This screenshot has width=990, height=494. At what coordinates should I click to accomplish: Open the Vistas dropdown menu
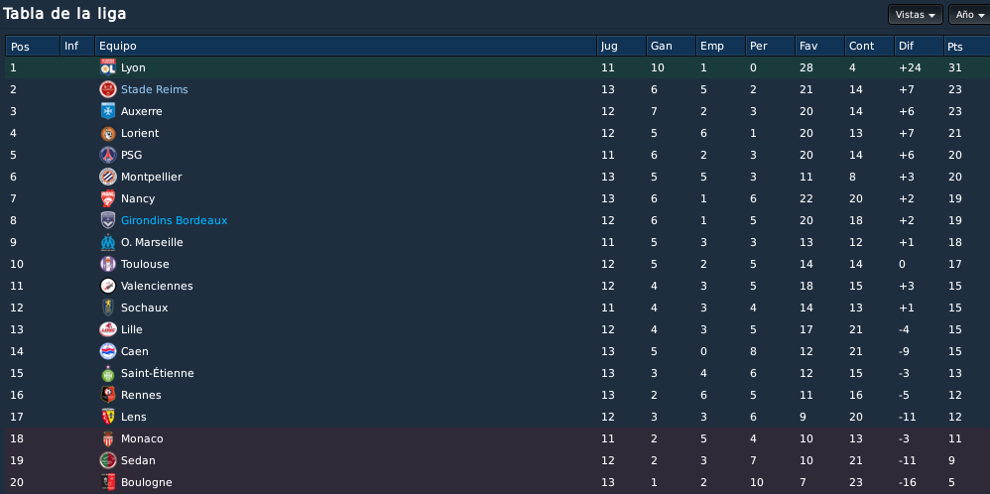pos(915,15)
